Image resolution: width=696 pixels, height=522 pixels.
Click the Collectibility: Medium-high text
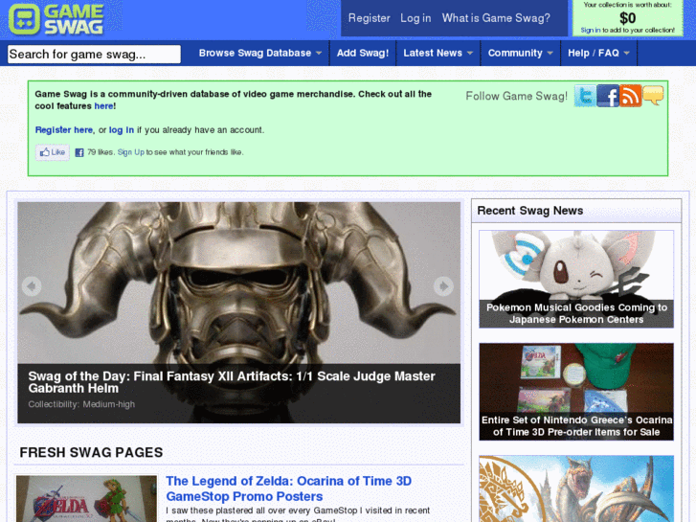pyautogui.click(x=81, y=404)
